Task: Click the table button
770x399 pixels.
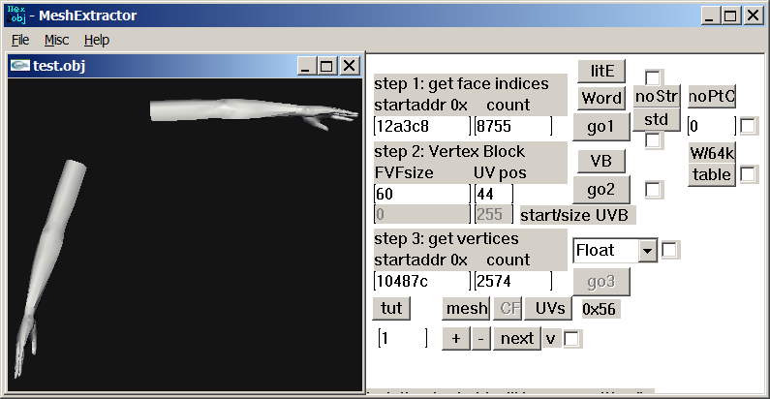Action: click(x=712, y=174)
